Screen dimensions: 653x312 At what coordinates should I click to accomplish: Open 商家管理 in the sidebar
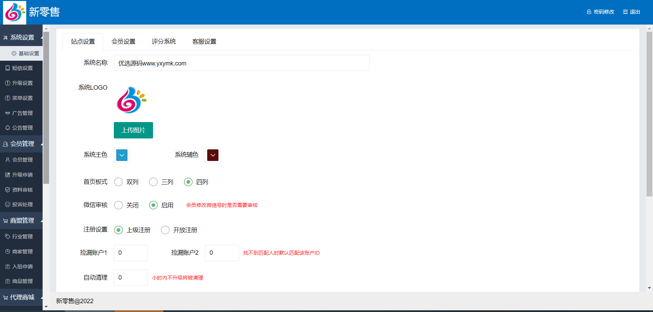pos(21,252)
